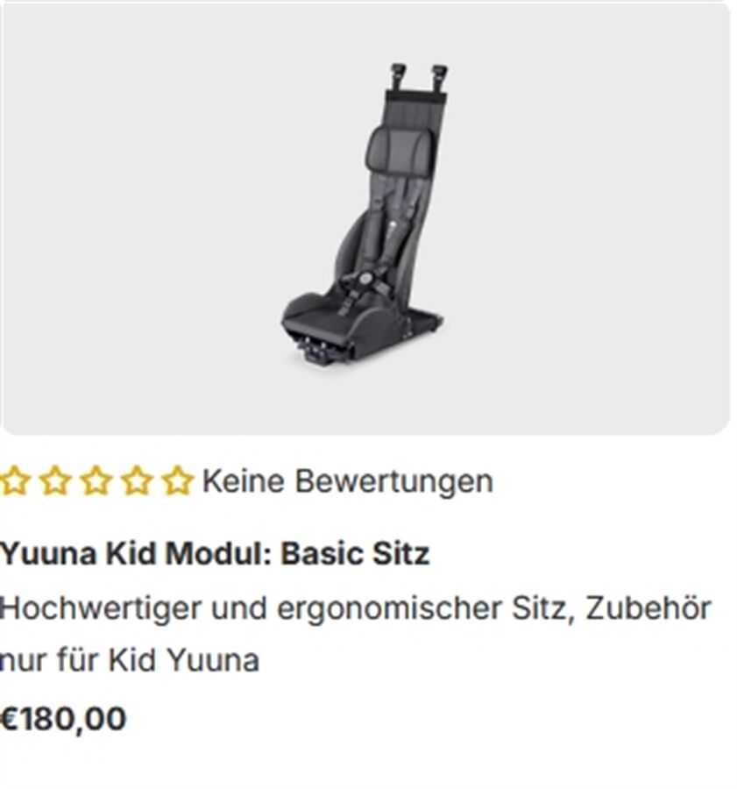Open the Yuuna Kid Modul: Basic Sitz title
Screen dimensions: 737x789
tap(215, 554)
